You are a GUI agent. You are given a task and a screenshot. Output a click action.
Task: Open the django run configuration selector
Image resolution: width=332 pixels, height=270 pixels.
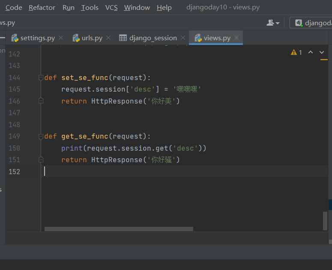(311, 23)
